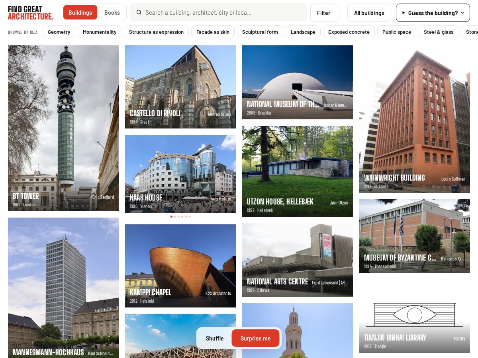Open the Filter options
This screenshot has height=358, width=478.
pos(325,13)
